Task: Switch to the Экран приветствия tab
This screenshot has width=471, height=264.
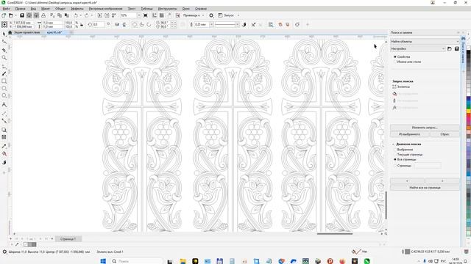Action: click(x=26, y=32)
